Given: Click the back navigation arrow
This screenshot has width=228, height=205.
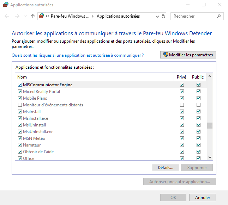Looking at the screenshot, I should (x=7, y=16).
